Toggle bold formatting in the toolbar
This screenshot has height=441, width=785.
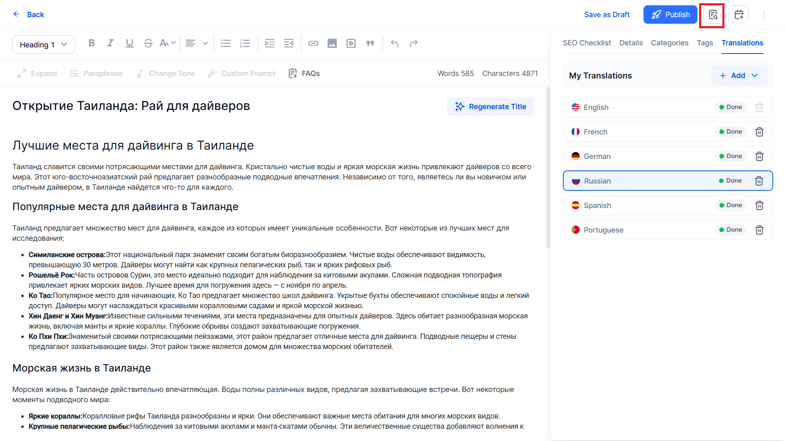92,43
